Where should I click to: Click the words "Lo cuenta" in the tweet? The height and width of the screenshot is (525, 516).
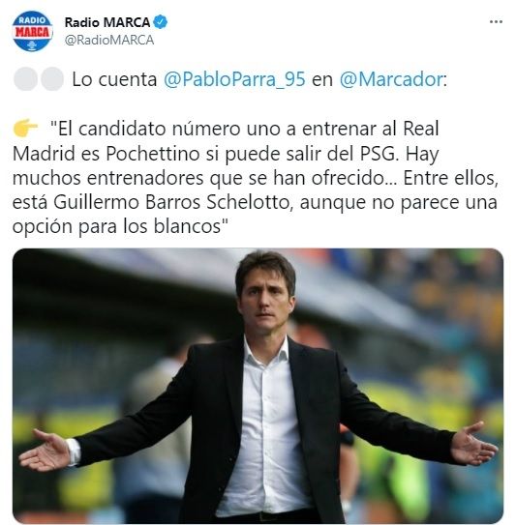[114, 79]
